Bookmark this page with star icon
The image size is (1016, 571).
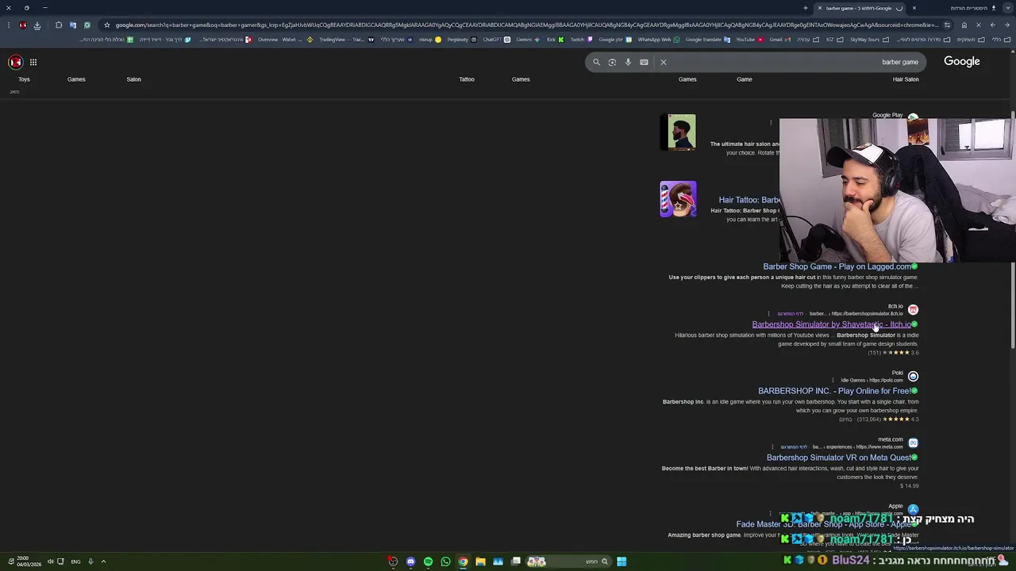pos(107,25)
